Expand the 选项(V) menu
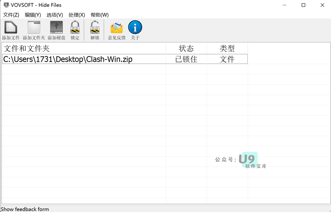 click(x=55, y=15)
